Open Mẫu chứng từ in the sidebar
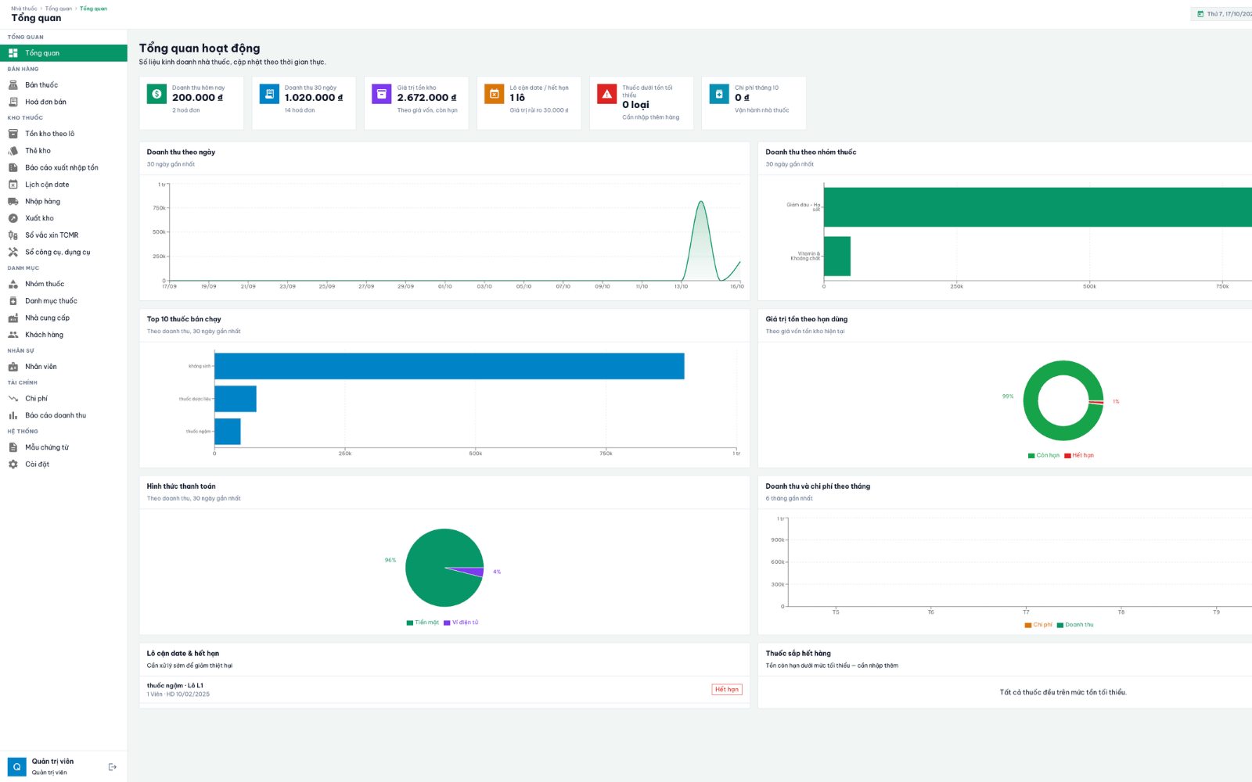 click(x=63, y=448)
